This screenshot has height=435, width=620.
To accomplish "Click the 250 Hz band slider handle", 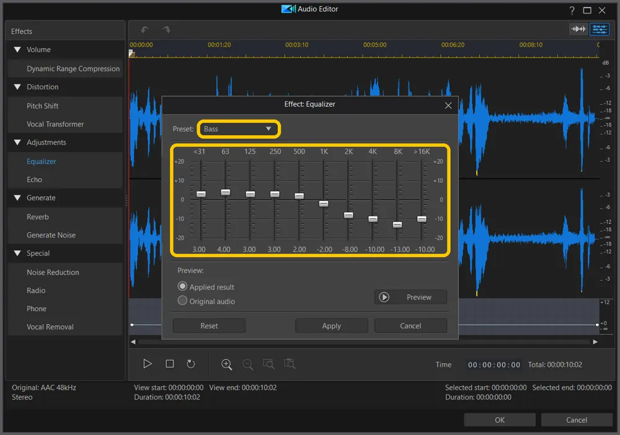I will click(275, 194).
